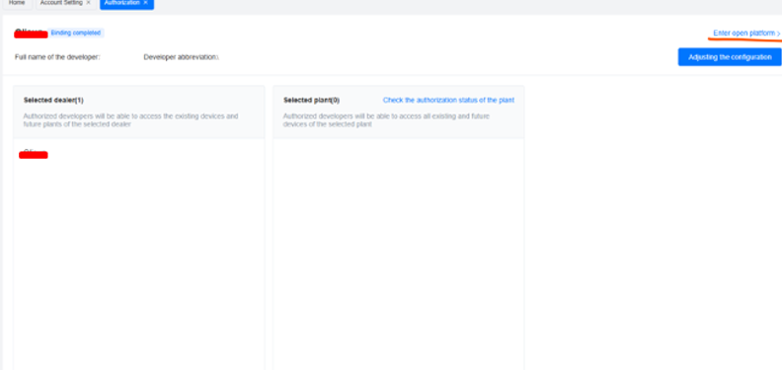The width and height of the screenshot is (782, 370).
Task: Click the Selected dealer(1) heading
Action: 53,101
